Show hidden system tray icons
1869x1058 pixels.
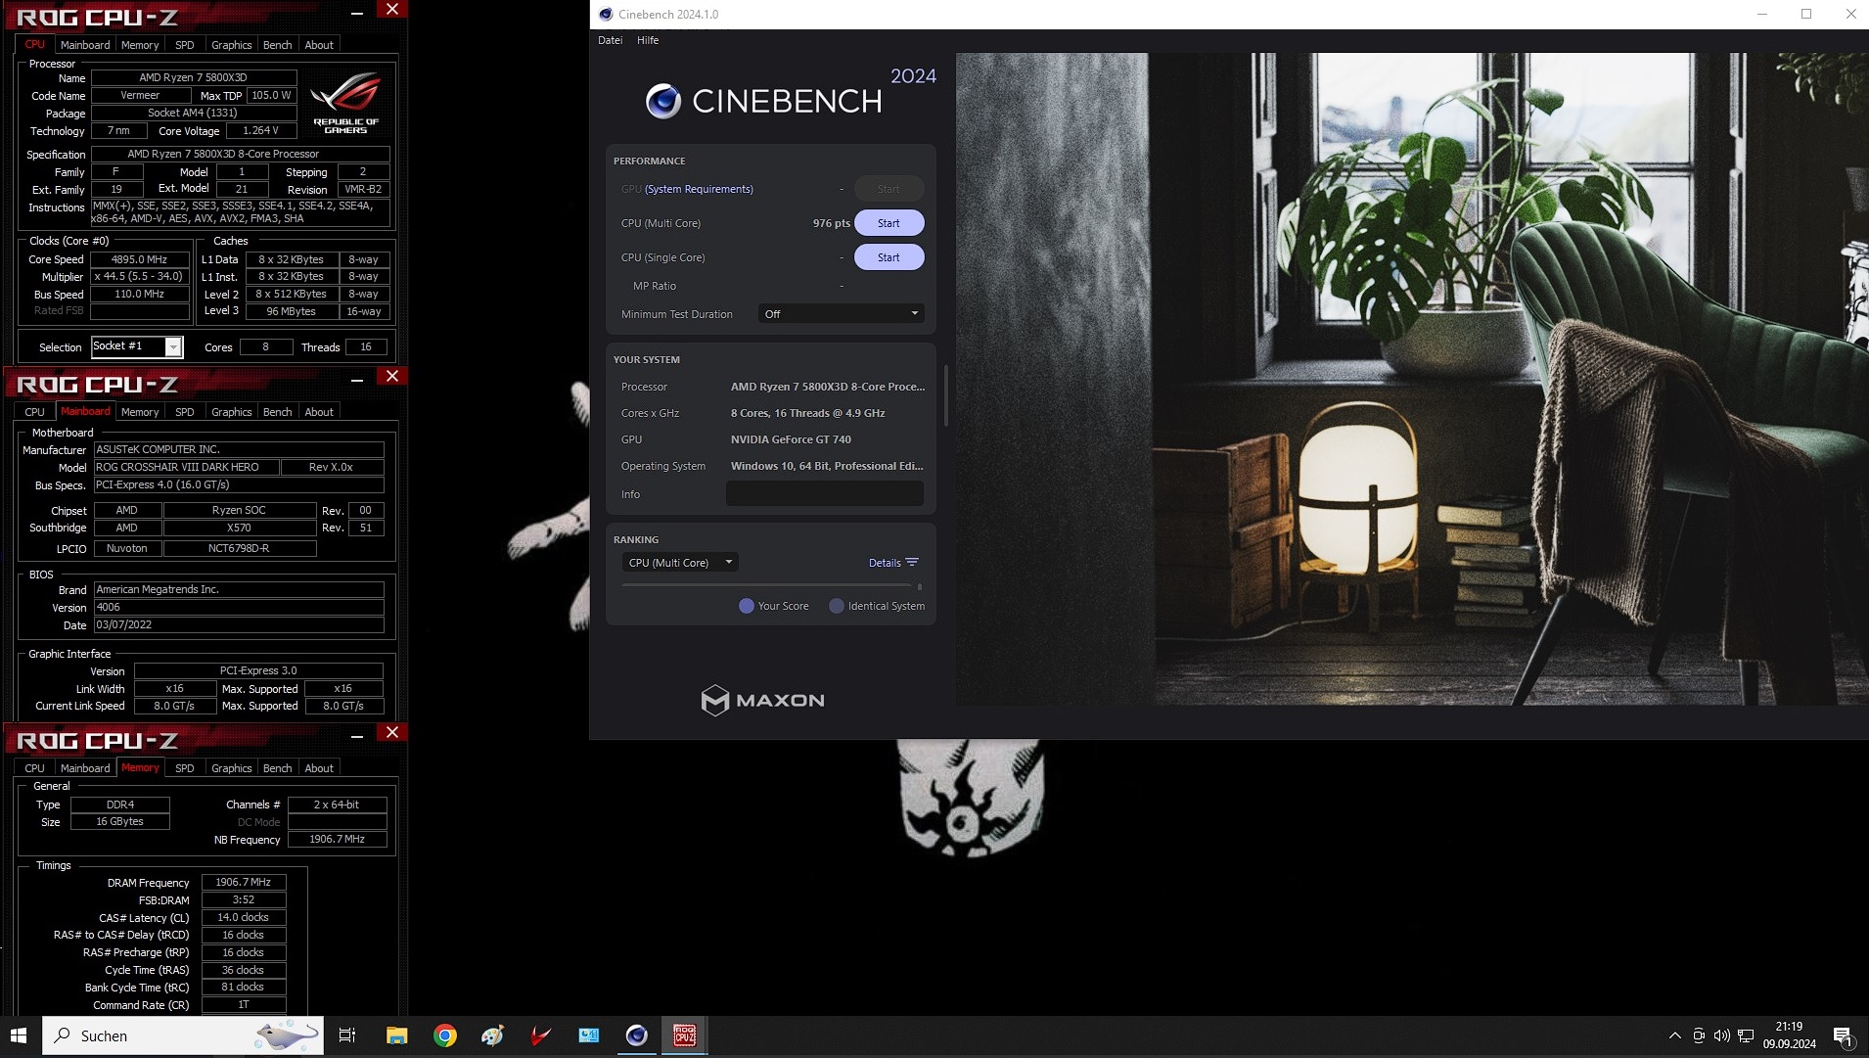coord(1674,1035)
